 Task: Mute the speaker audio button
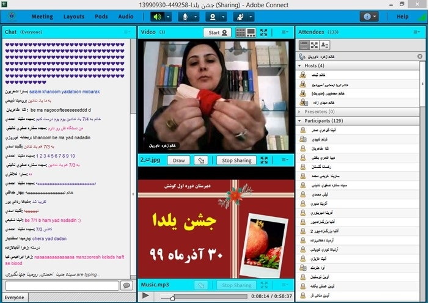click(x=158, y=16)
